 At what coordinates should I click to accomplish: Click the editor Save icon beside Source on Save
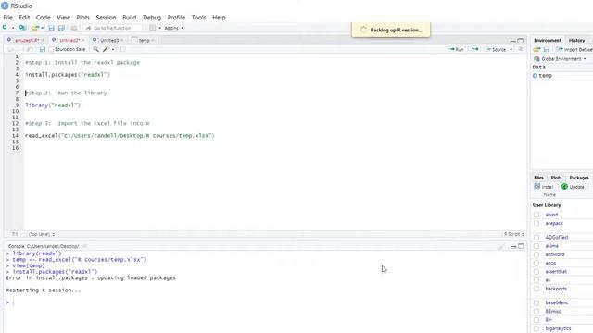(x=43, y=49)
